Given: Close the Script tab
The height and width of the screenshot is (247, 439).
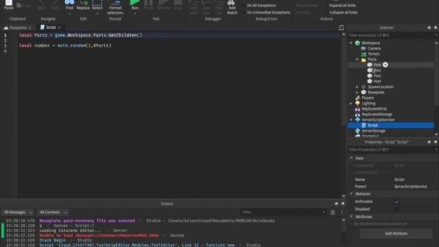Looking at the screenshot, I should 60,27.
